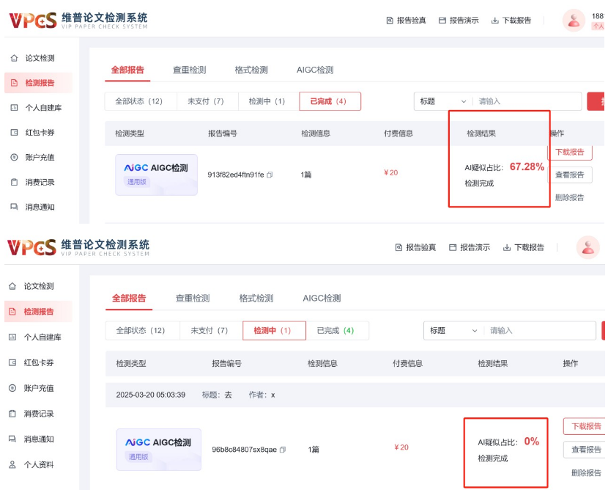Open user avatar in upper screenshot header
608x490 pixels.
[574, 21]
